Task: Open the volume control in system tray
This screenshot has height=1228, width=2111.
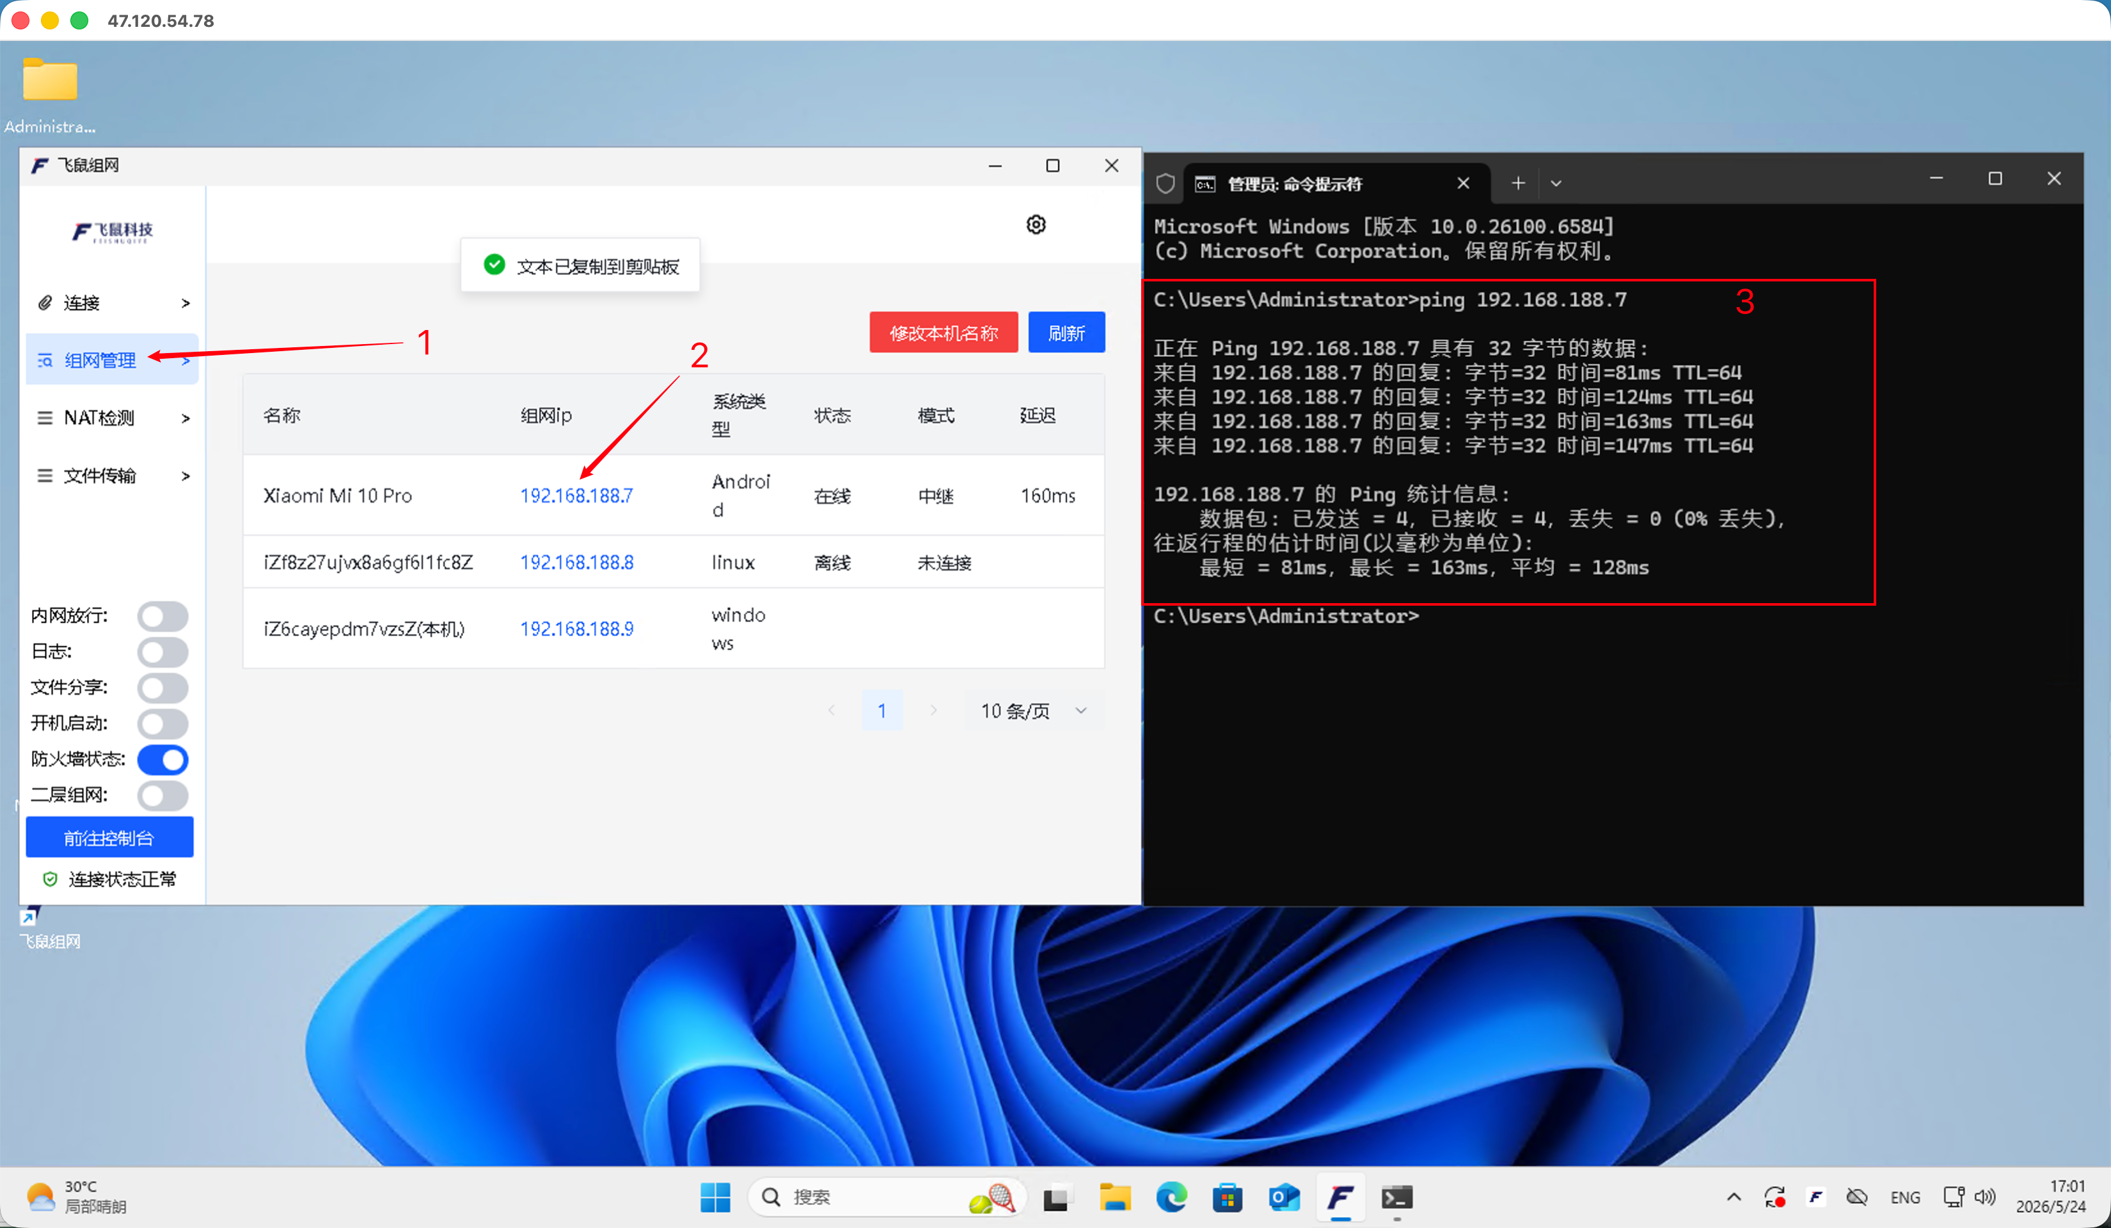Action: tap(1984, 1197)
